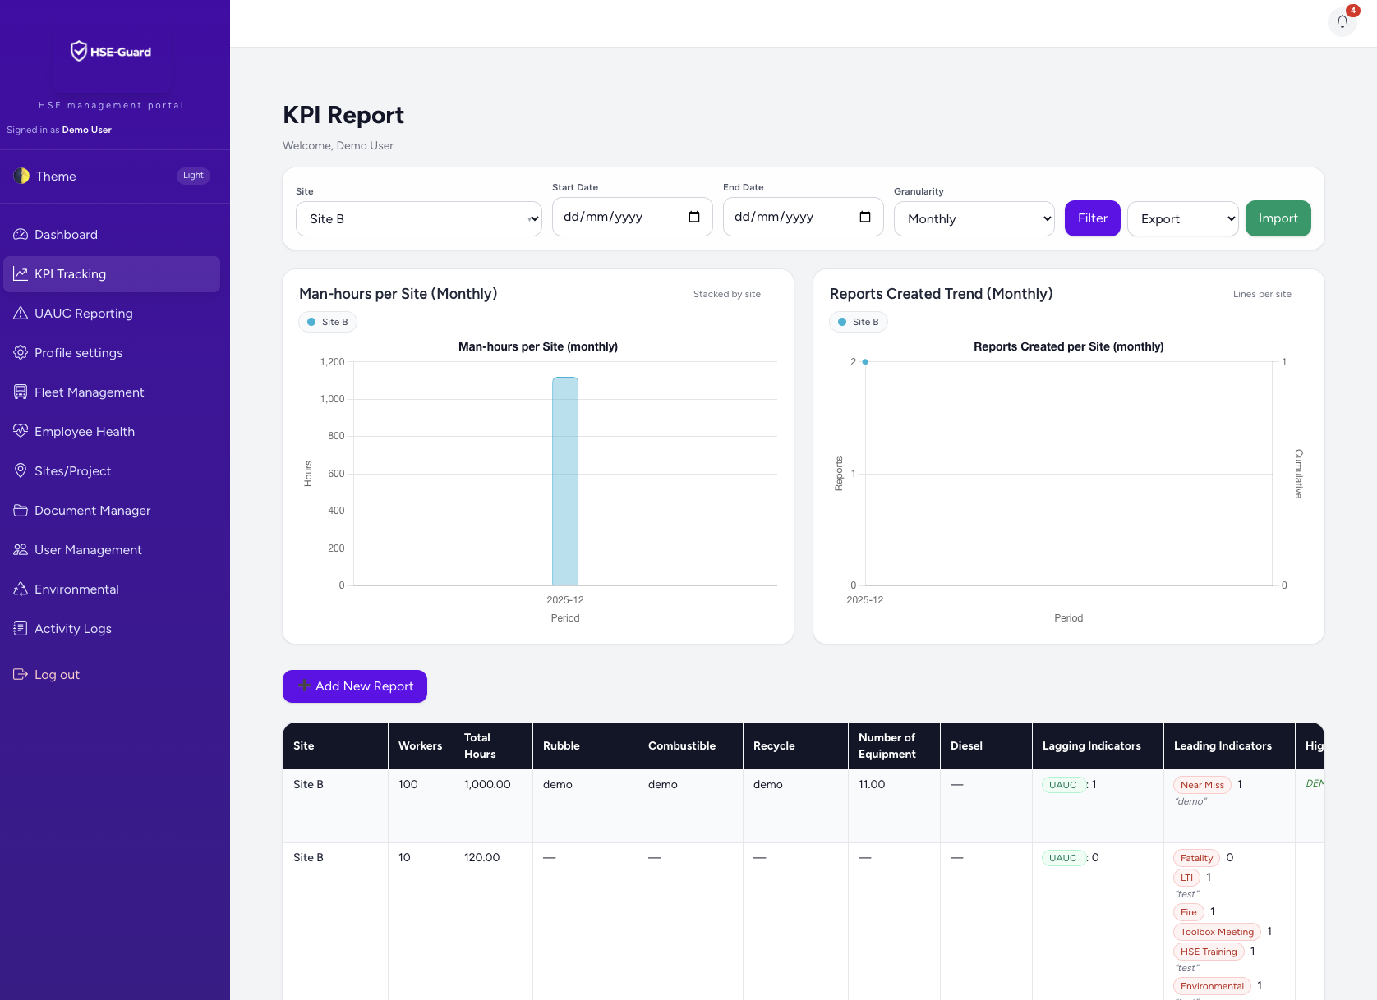Open the Site dropdown showing Site B
Screen dimensions: 1377x1000
coord(418,218)
